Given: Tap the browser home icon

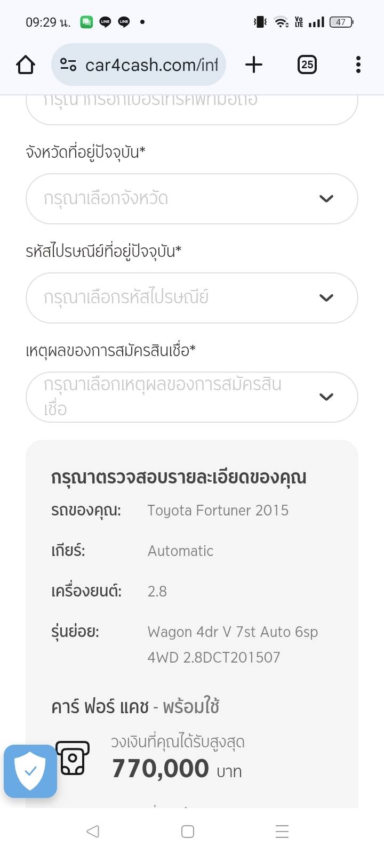Looking at the screenshot, I should coord(26,65).
